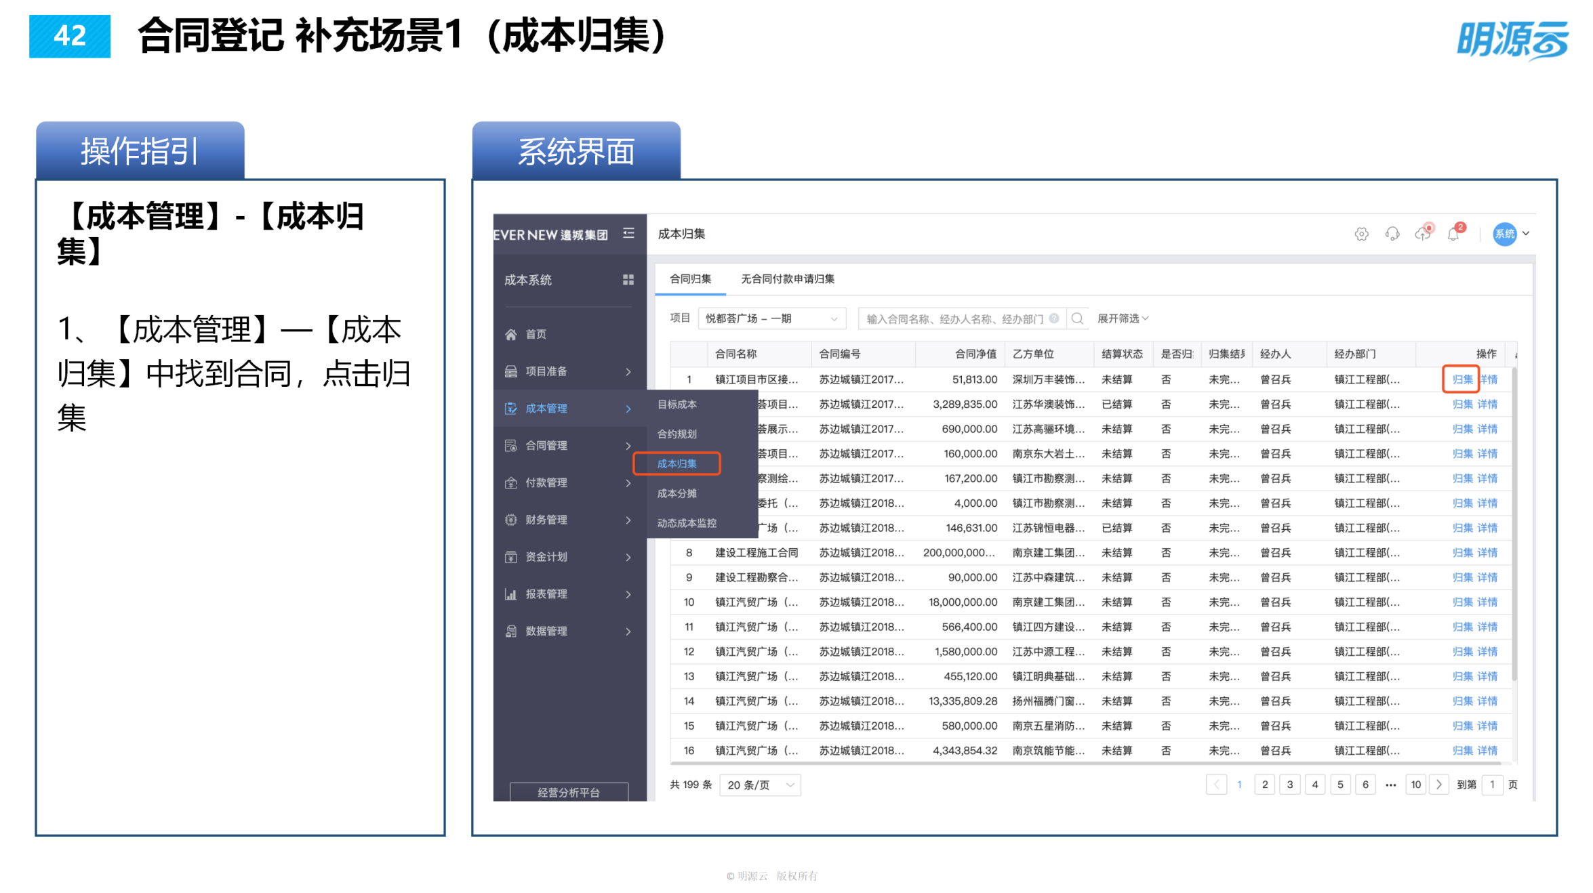Viewport: 1593px width, 893px height.
Task: Click the 资金计划 sidebar icon
Action: pos(512,557)
